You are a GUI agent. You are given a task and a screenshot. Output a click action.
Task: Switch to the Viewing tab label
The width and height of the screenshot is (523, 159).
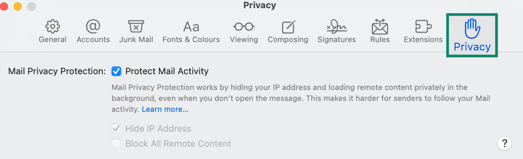pyautogui.click(x=244, y=40)
